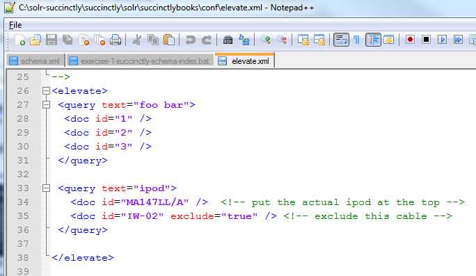The height and width of the screenshot is (276, 476).
Task: Click the Close All documents icon
Action: pos(100,40)
